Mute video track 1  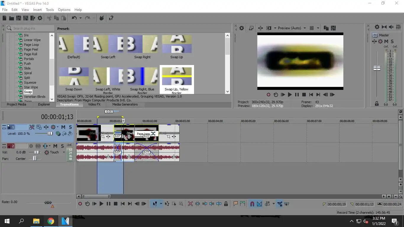click(63, 127)
